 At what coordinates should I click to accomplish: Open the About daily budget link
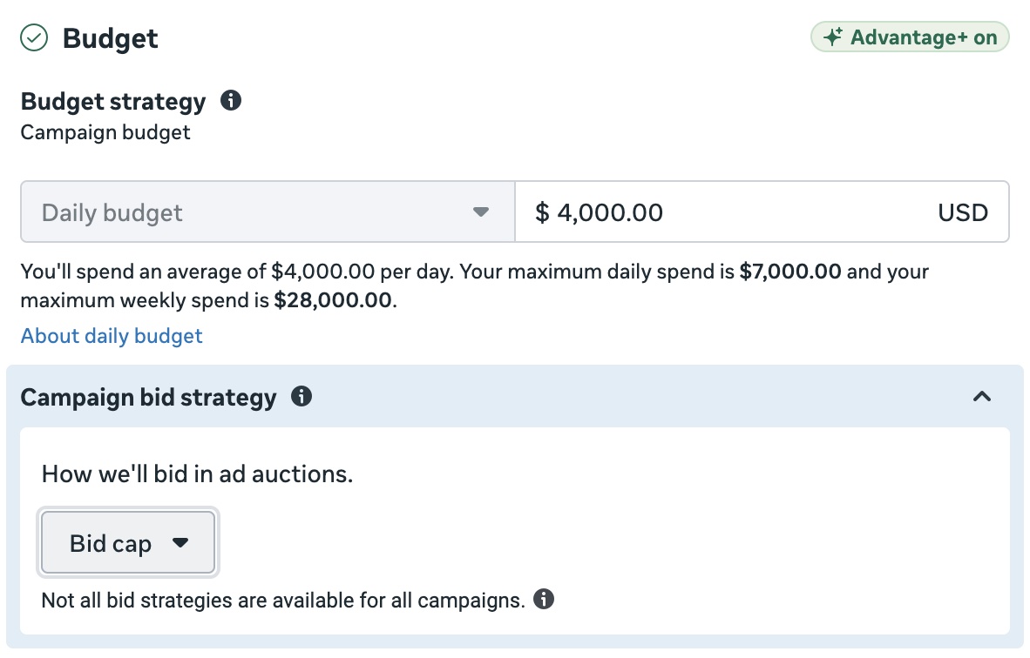click(x=112, y=336)
